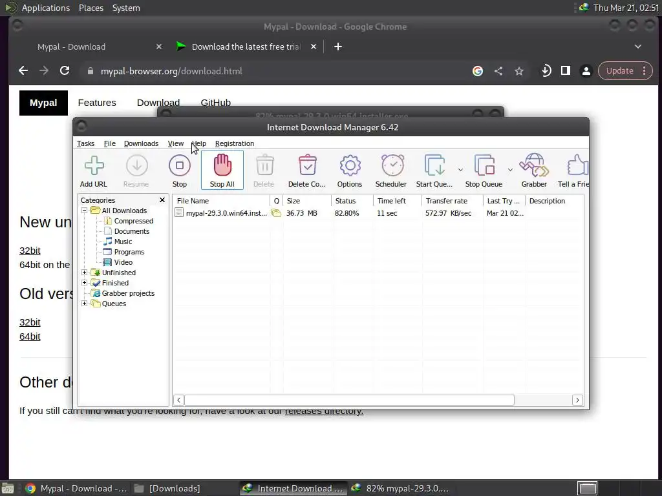Expand the Finished category node

85,283
